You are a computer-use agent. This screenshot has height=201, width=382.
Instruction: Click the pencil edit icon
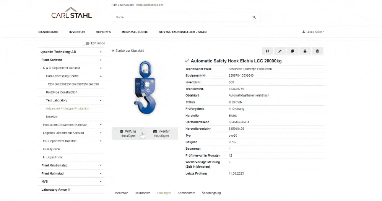280,51
